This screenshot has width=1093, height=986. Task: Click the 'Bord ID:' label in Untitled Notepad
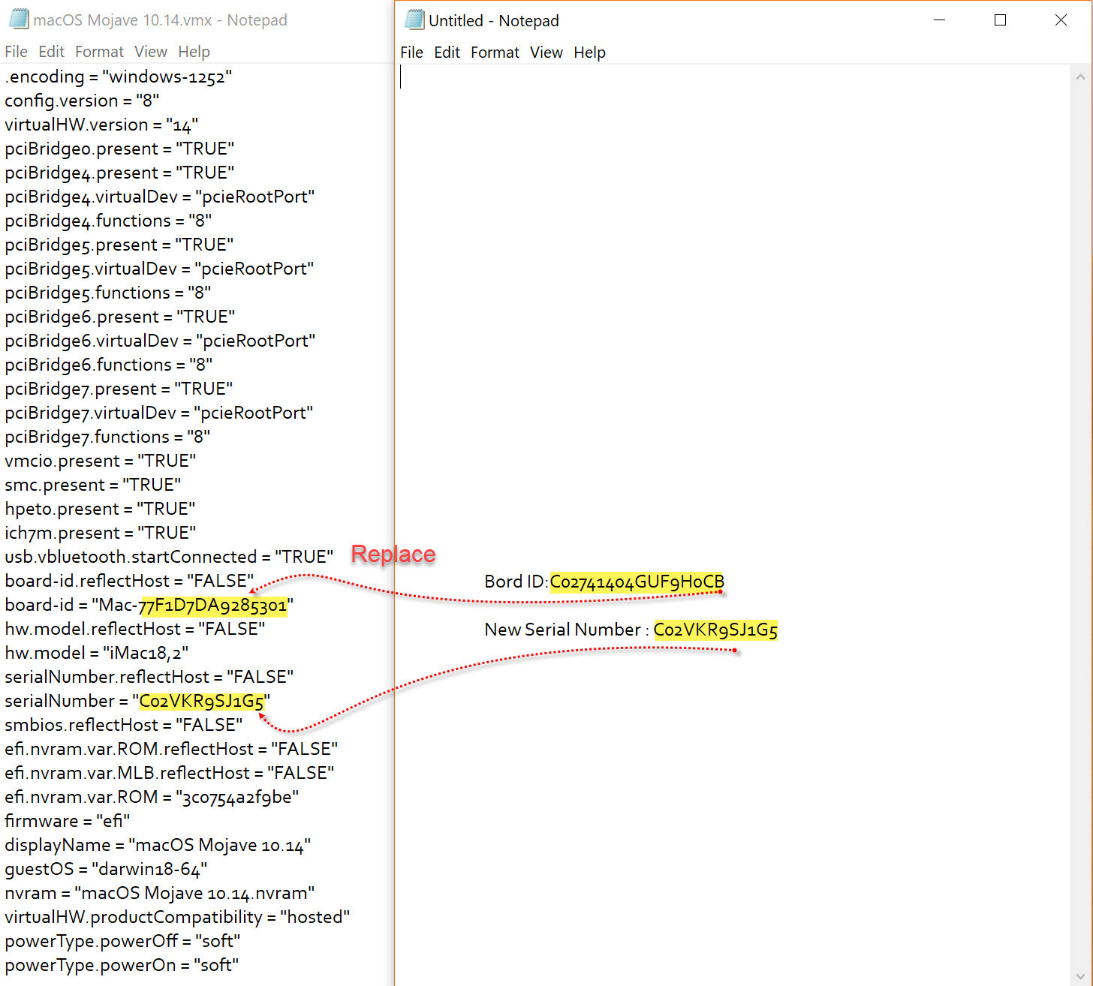tap(516, 582)
